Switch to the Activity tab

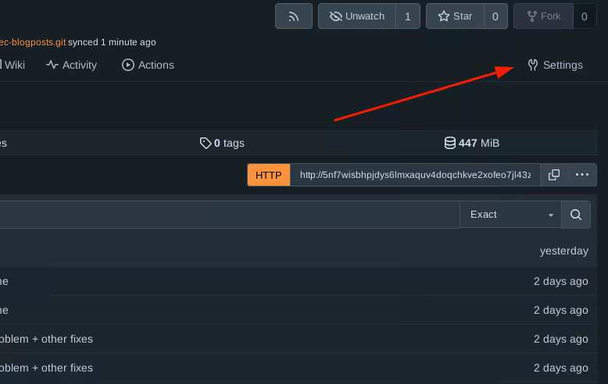coord(71,65)
